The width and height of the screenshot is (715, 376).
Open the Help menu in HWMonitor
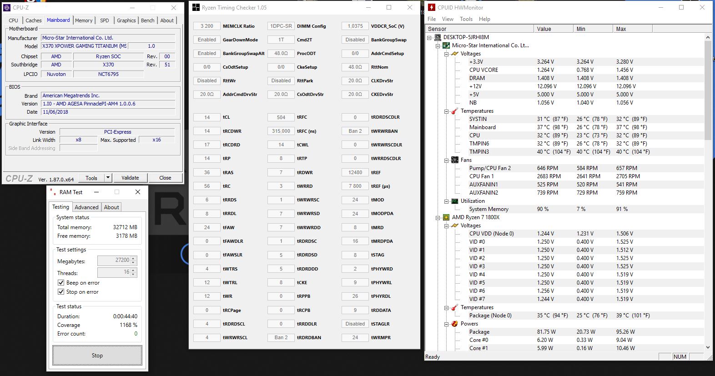[484, 19]
